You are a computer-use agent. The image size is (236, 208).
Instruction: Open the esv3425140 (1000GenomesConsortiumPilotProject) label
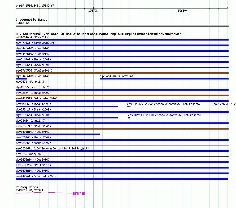point(165,115)
